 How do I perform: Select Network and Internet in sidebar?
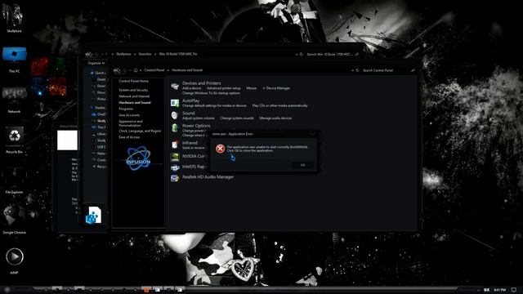[x=134, y=96]
